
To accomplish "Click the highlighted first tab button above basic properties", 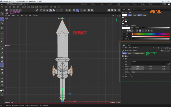I will [x=124, y=53].
